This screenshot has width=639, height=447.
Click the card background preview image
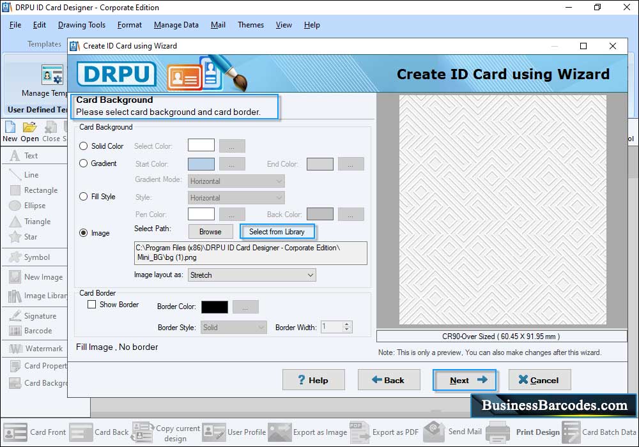(502, 210)
